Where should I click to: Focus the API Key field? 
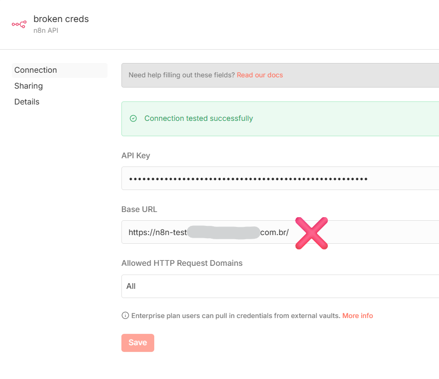(x=280, y=179)
